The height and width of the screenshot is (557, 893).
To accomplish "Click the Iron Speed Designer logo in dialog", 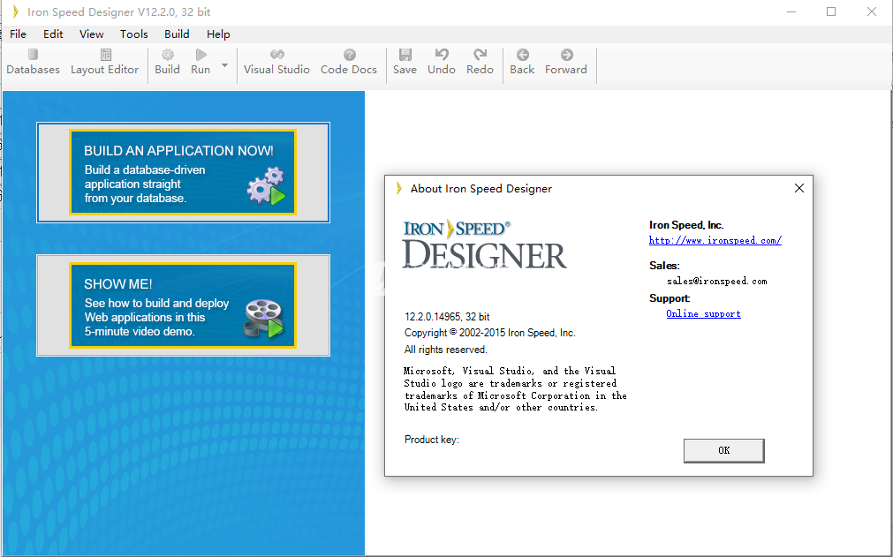I will coord(484,244).
